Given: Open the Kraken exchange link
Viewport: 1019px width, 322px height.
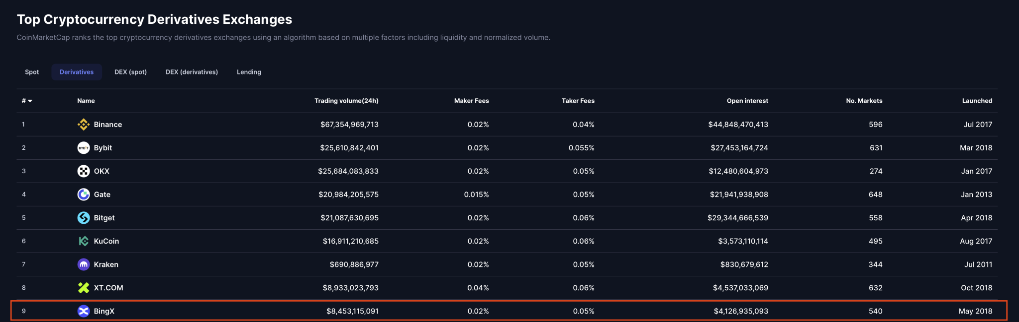Looking at the screenshot, I should coord(106,264).
